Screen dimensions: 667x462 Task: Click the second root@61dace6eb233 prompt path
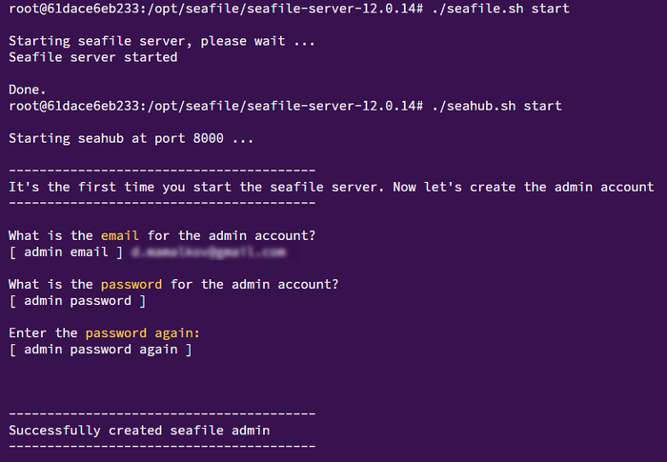[215, 106]
